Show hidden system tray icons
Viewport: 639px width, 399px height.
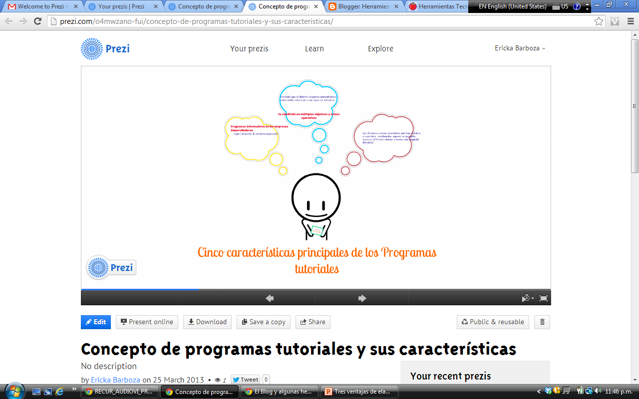[539, 391]
